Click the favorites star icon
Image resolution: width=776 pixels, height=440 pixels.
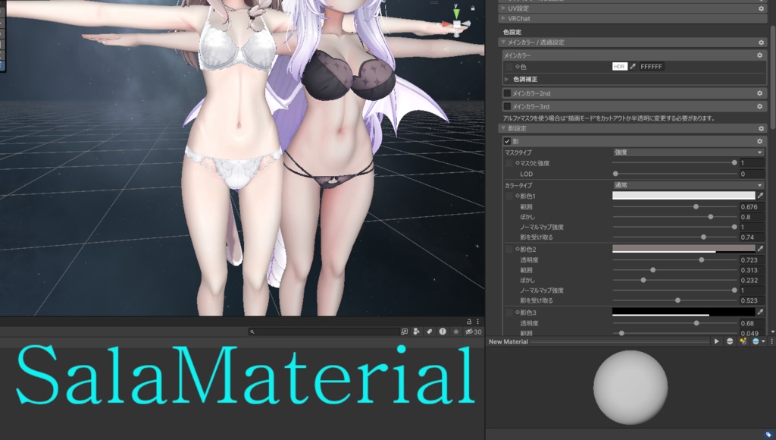(455, 332)
